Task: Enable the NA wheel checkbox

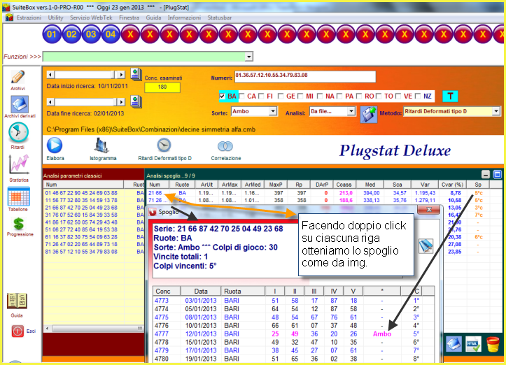Action: pos(320,96)
